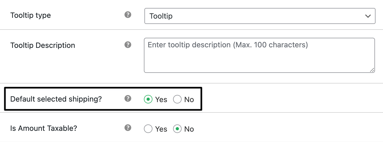Click the help icon for Tooltip Description
The image size is (383, 142).
tap(128, 45)
